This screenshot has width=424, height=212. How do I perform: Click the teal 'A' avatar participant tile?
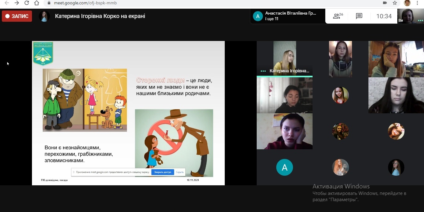[x=284, y=167]
